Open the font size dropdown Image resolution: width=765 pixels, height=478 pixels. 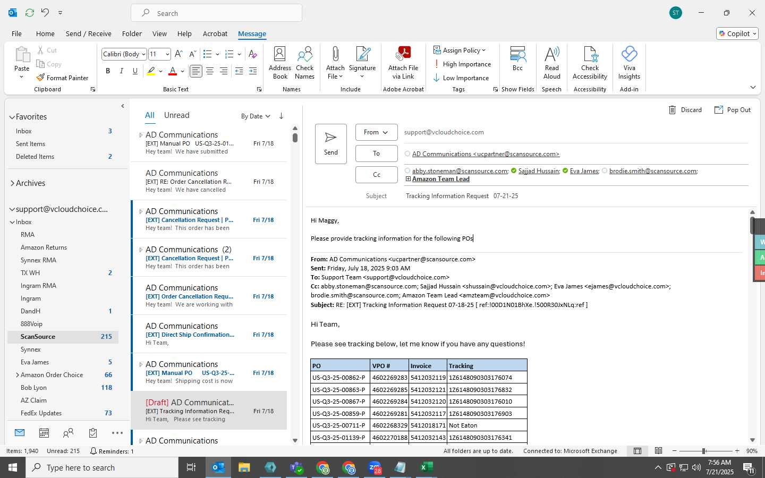click(x=167, y=54)
